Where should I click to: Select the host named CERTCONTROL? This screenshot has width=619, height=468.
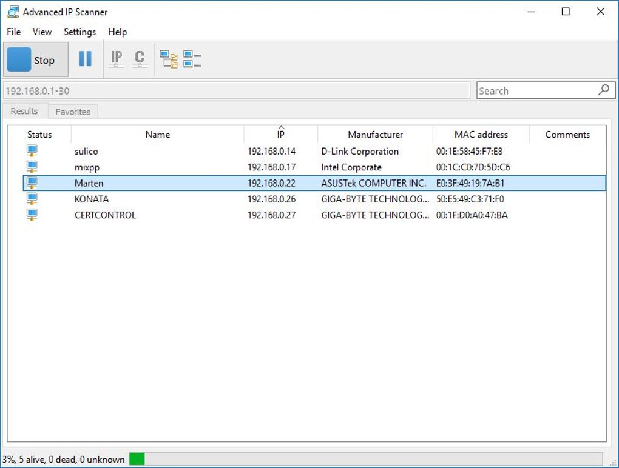click(105, 215)
